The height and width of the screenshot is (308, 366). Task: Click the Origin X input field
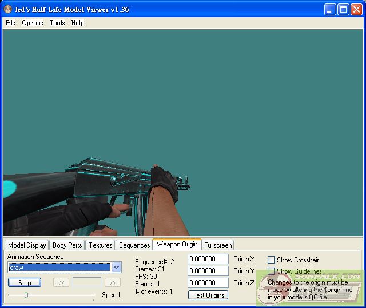tap(208, 260)
